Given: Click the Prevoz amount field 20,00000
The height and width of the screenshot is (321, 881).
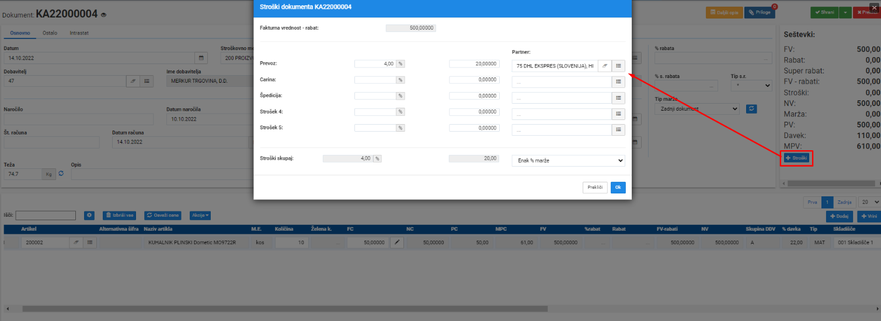Looking at the screenshot, I should tap(474, 64).
